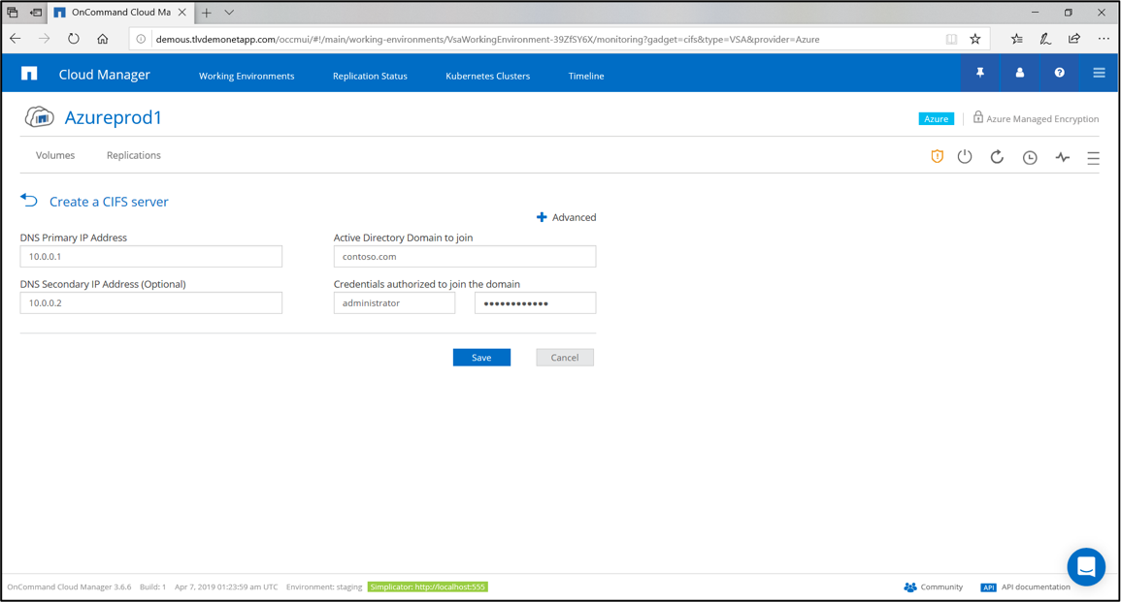Switch to the Replications tab
This screenshot has height=602, width=1121.
pos(134,155)
